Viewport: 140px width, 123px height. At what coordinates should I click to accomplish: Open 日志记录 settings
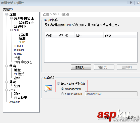(21, 98)
